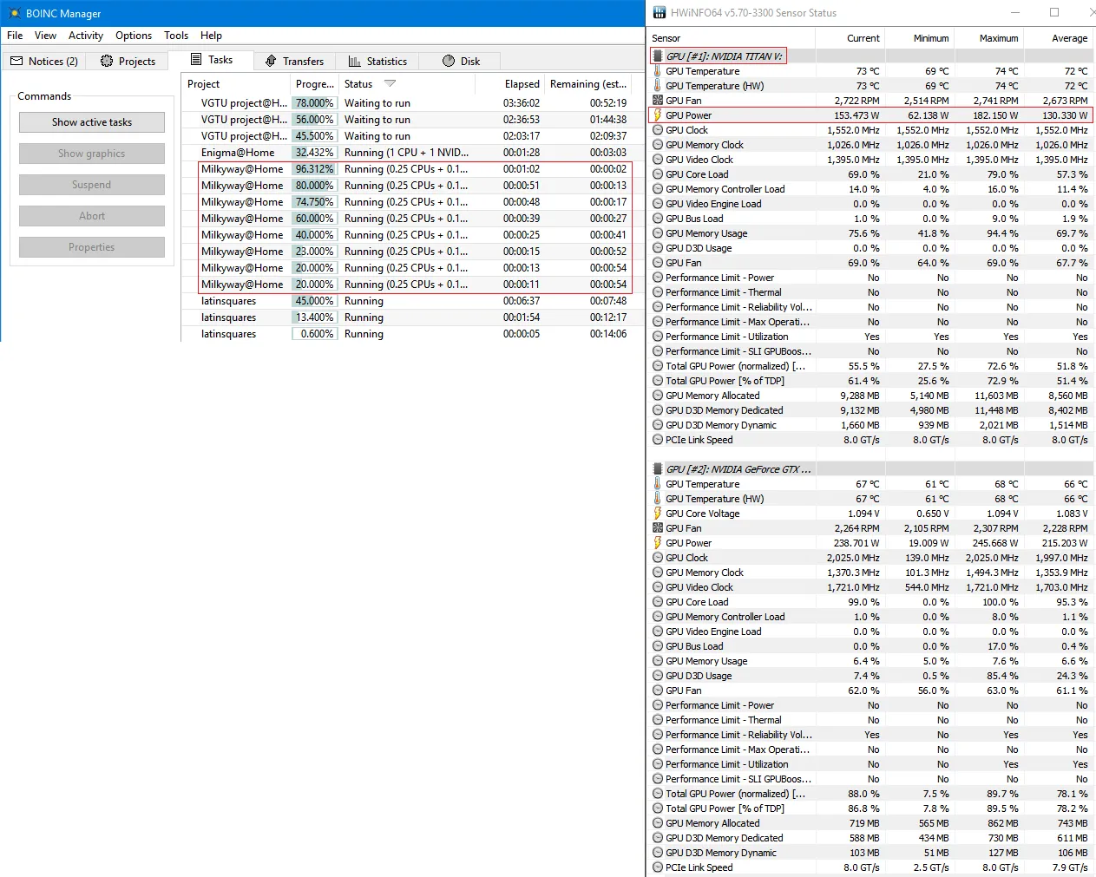Image resolution: width=1096 pixels, height=877 pixels.
Task: Click the BOINC Manager title bar icon
Action: click(14, 13)
